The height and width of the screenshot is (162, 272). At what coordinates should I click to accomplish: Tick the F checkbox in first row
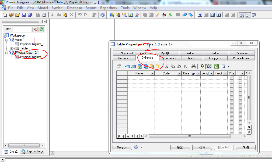click(x=240, y=78)
